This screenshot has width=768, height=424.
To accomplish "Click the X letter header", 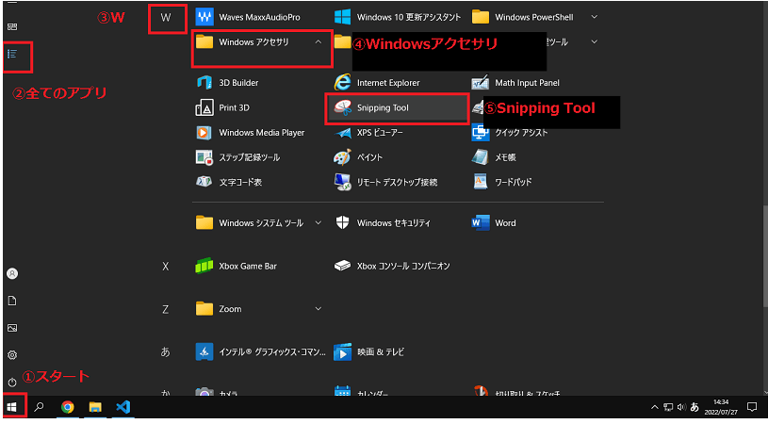I will (166, 267).
